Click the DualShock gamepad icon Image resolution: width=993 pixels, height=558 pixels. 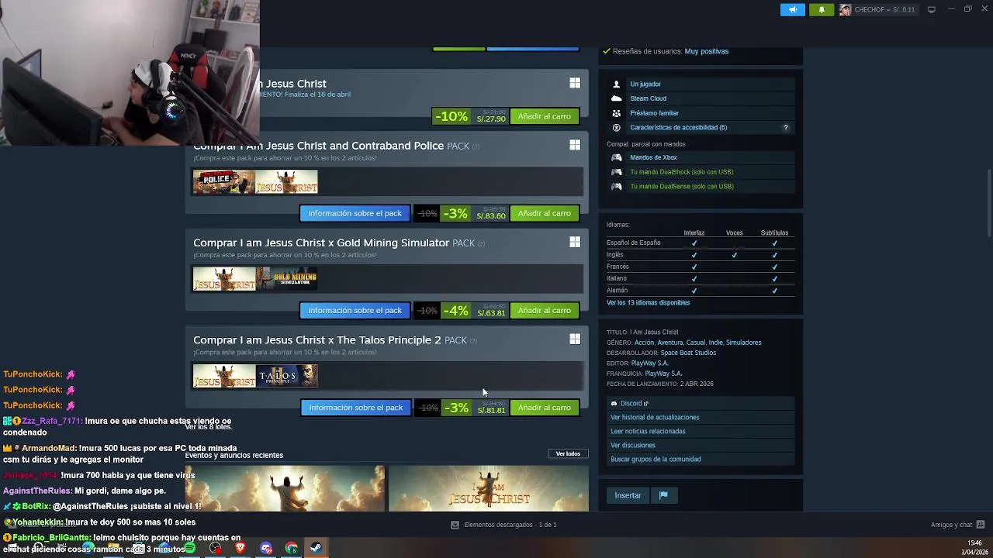tap(616, 172)
